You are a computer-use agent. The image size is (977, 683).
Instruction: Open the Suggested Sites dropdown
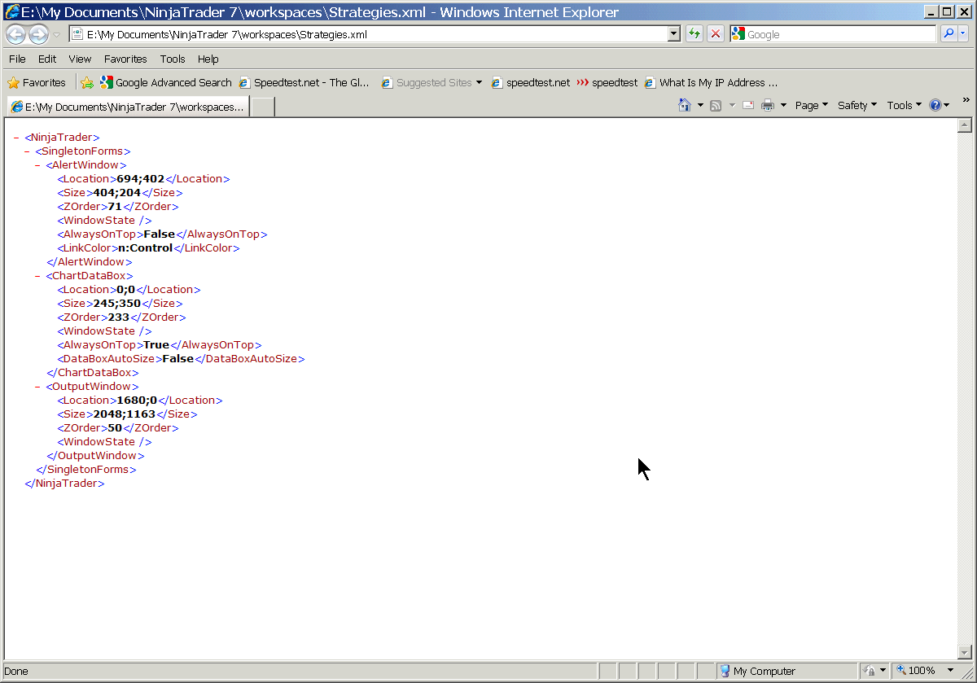432,82
